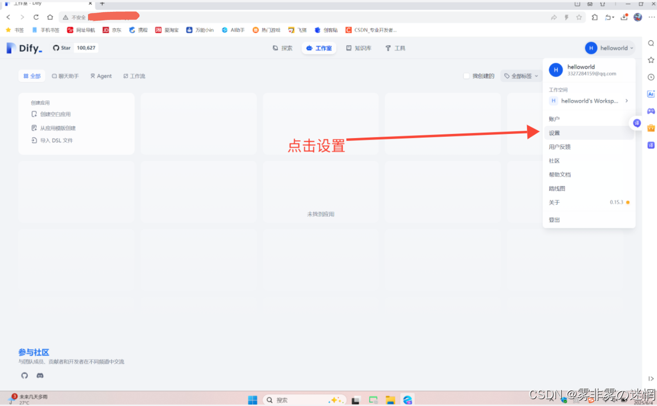Image resolution: width=657 pixels, height=406 pixels.
Task: Open the 探索 tab
Action: (x=282, y=48)
